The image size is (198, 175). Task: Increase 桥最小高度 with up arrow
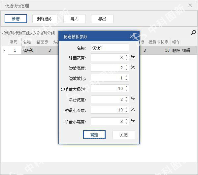126,120
